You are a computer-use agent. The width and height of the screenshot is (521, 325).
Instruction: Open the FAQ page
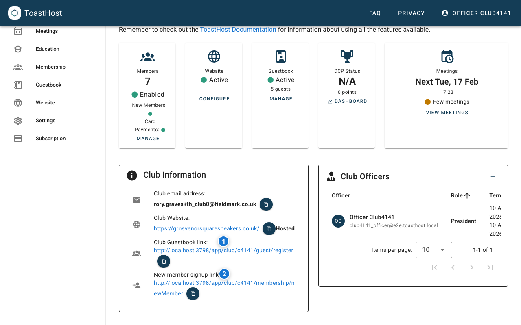coord(375,13)
